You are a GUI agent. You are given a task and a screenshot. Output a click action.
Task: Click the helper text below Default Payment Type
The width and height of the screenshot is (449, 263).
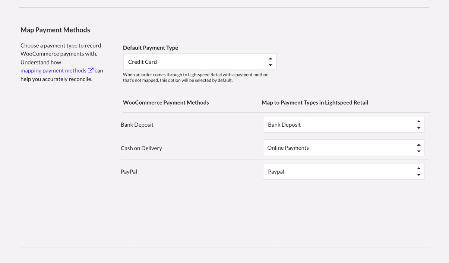[x=196, y=77]
